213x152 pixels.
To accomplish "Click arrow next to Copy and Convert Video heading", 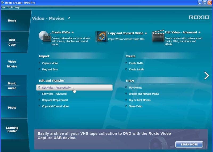I will pos(146,33).
